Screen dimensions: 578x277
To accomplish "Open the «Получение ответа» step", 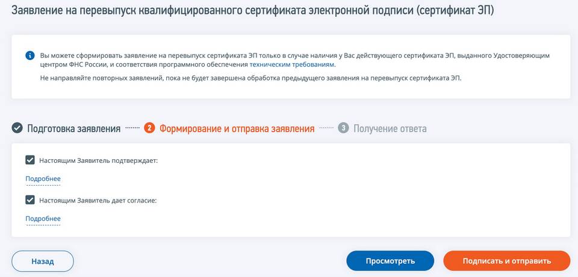I will click(390, 128).
